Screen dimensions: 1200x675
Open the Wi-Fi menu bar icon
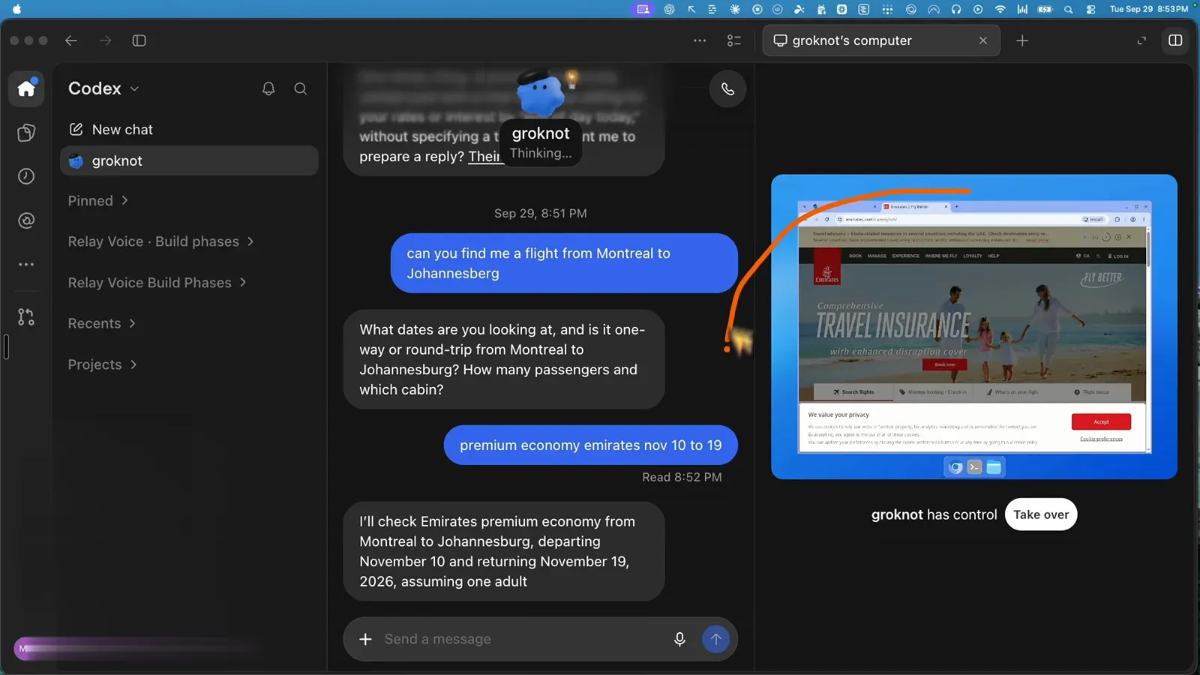pyautogui.click(x=1000, y=9)
